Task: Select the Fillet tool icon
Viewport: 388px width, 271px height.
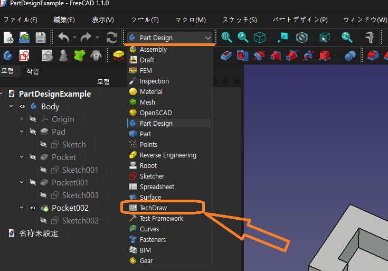Action: [x=373, y=55]
